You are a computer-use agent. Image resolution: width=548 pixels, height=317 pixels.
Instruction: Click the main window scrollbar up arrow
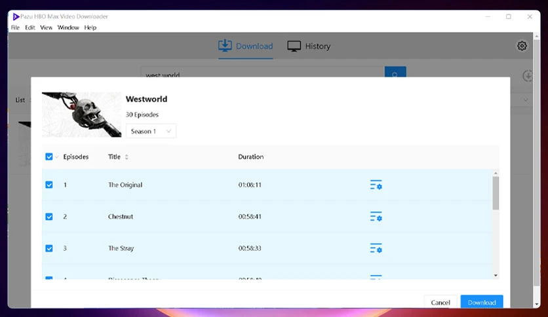[537, 36]
